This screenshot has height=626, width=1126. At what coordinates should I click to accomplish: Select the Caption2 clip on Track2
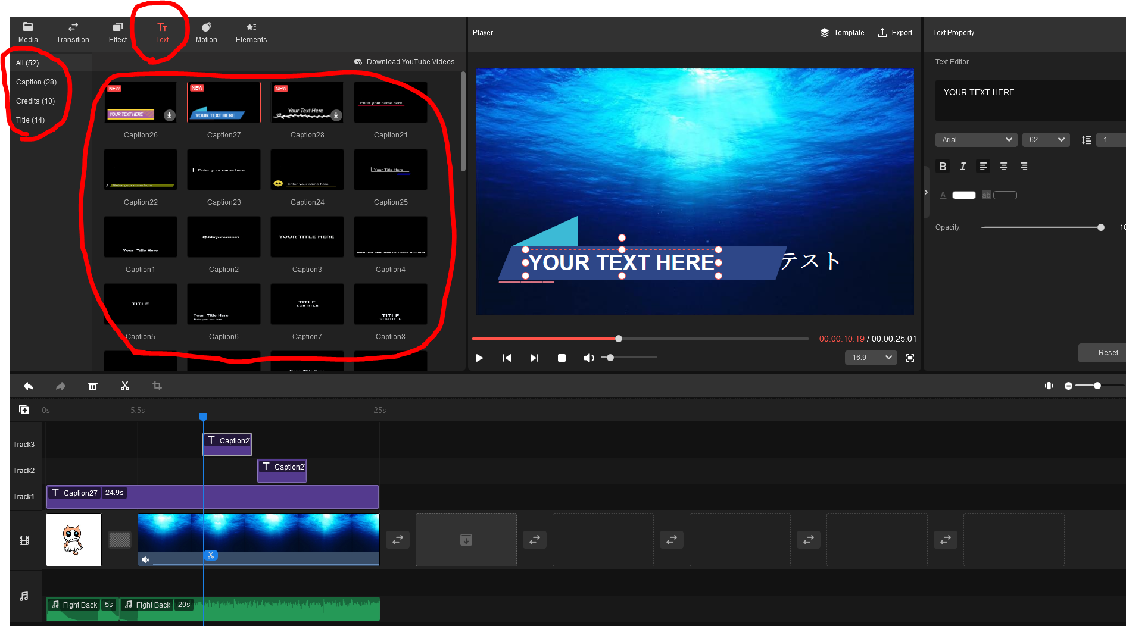pyautogui.click(x=282, y=470)
